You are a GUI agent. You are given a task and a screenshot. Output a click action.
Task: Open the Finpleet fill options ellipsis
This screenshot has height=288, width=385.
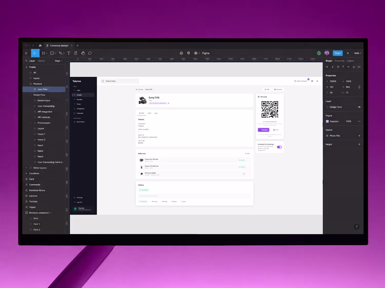(359, 121)
